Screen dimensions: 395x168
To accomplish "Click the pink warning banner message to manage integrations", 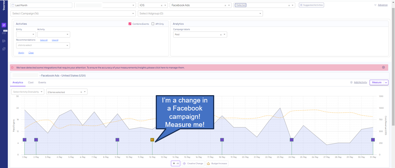I will click(x=100, y=68).
